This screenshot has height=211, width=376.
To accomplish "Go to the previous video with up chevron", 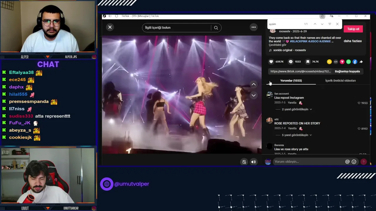I will (x=254, y=84).
